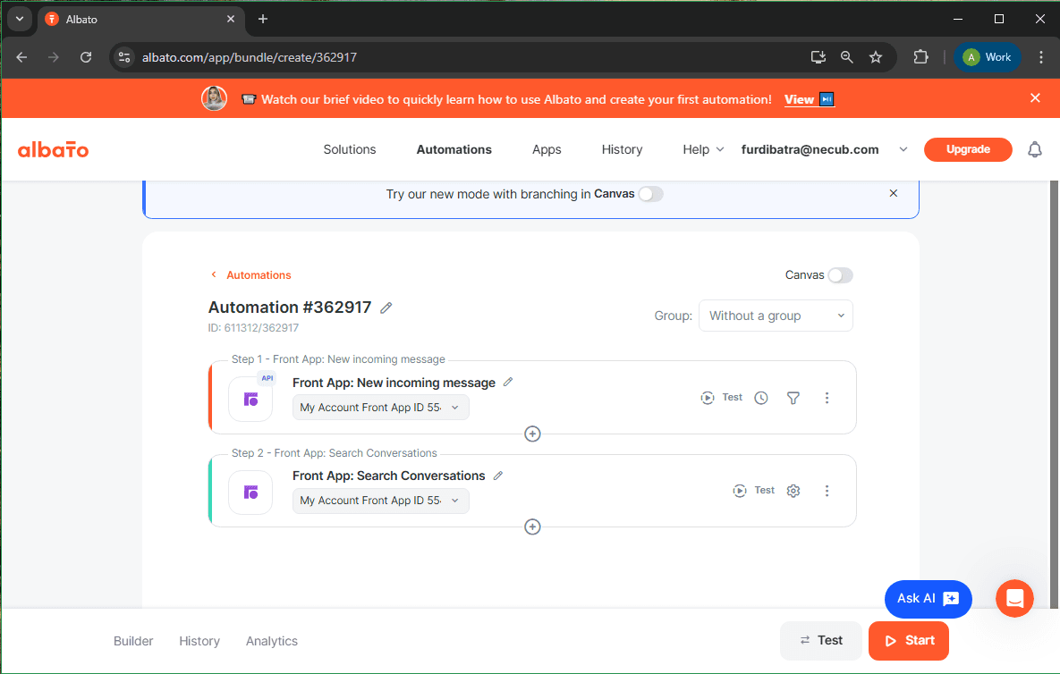Click the clock delay icon on Step 1
The width and height of the screenshot is (1060, 674).
point(760,397)
